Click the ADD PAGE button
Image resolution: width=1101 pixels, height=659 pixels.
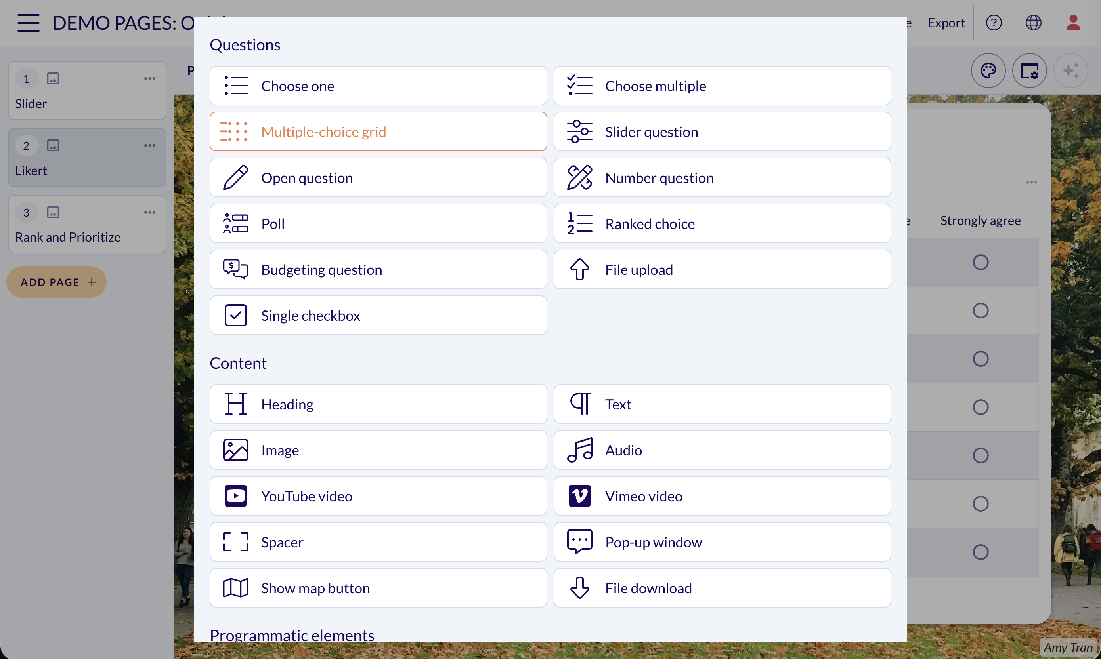(x=56, y=282)
